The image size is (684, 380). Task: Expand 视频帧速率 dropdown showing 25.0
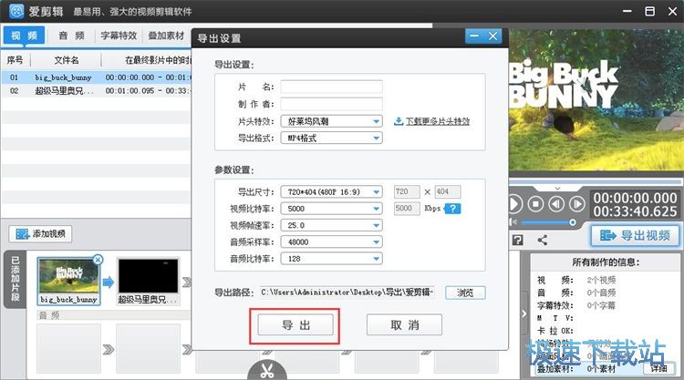(x=332, y=225)
